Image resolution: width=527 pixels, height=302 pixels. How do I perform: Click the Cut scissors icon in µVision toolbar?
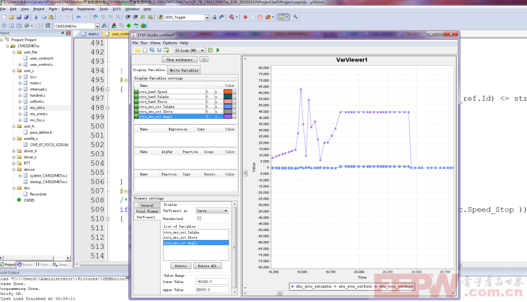[36, 17]
